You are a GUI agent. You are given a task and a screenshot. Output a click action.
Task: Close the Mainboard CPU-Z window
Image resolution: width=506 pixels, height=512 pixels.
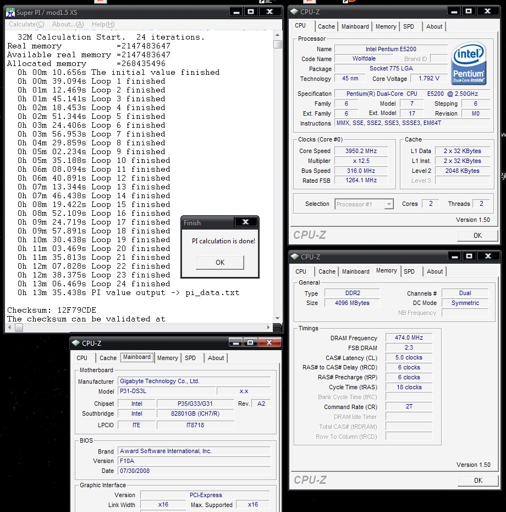(x=269, y=342)
